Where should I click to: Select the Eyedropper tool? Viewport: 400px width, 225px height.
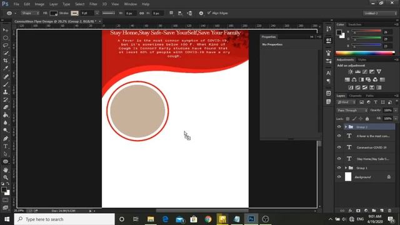click(x=6, y=68)
